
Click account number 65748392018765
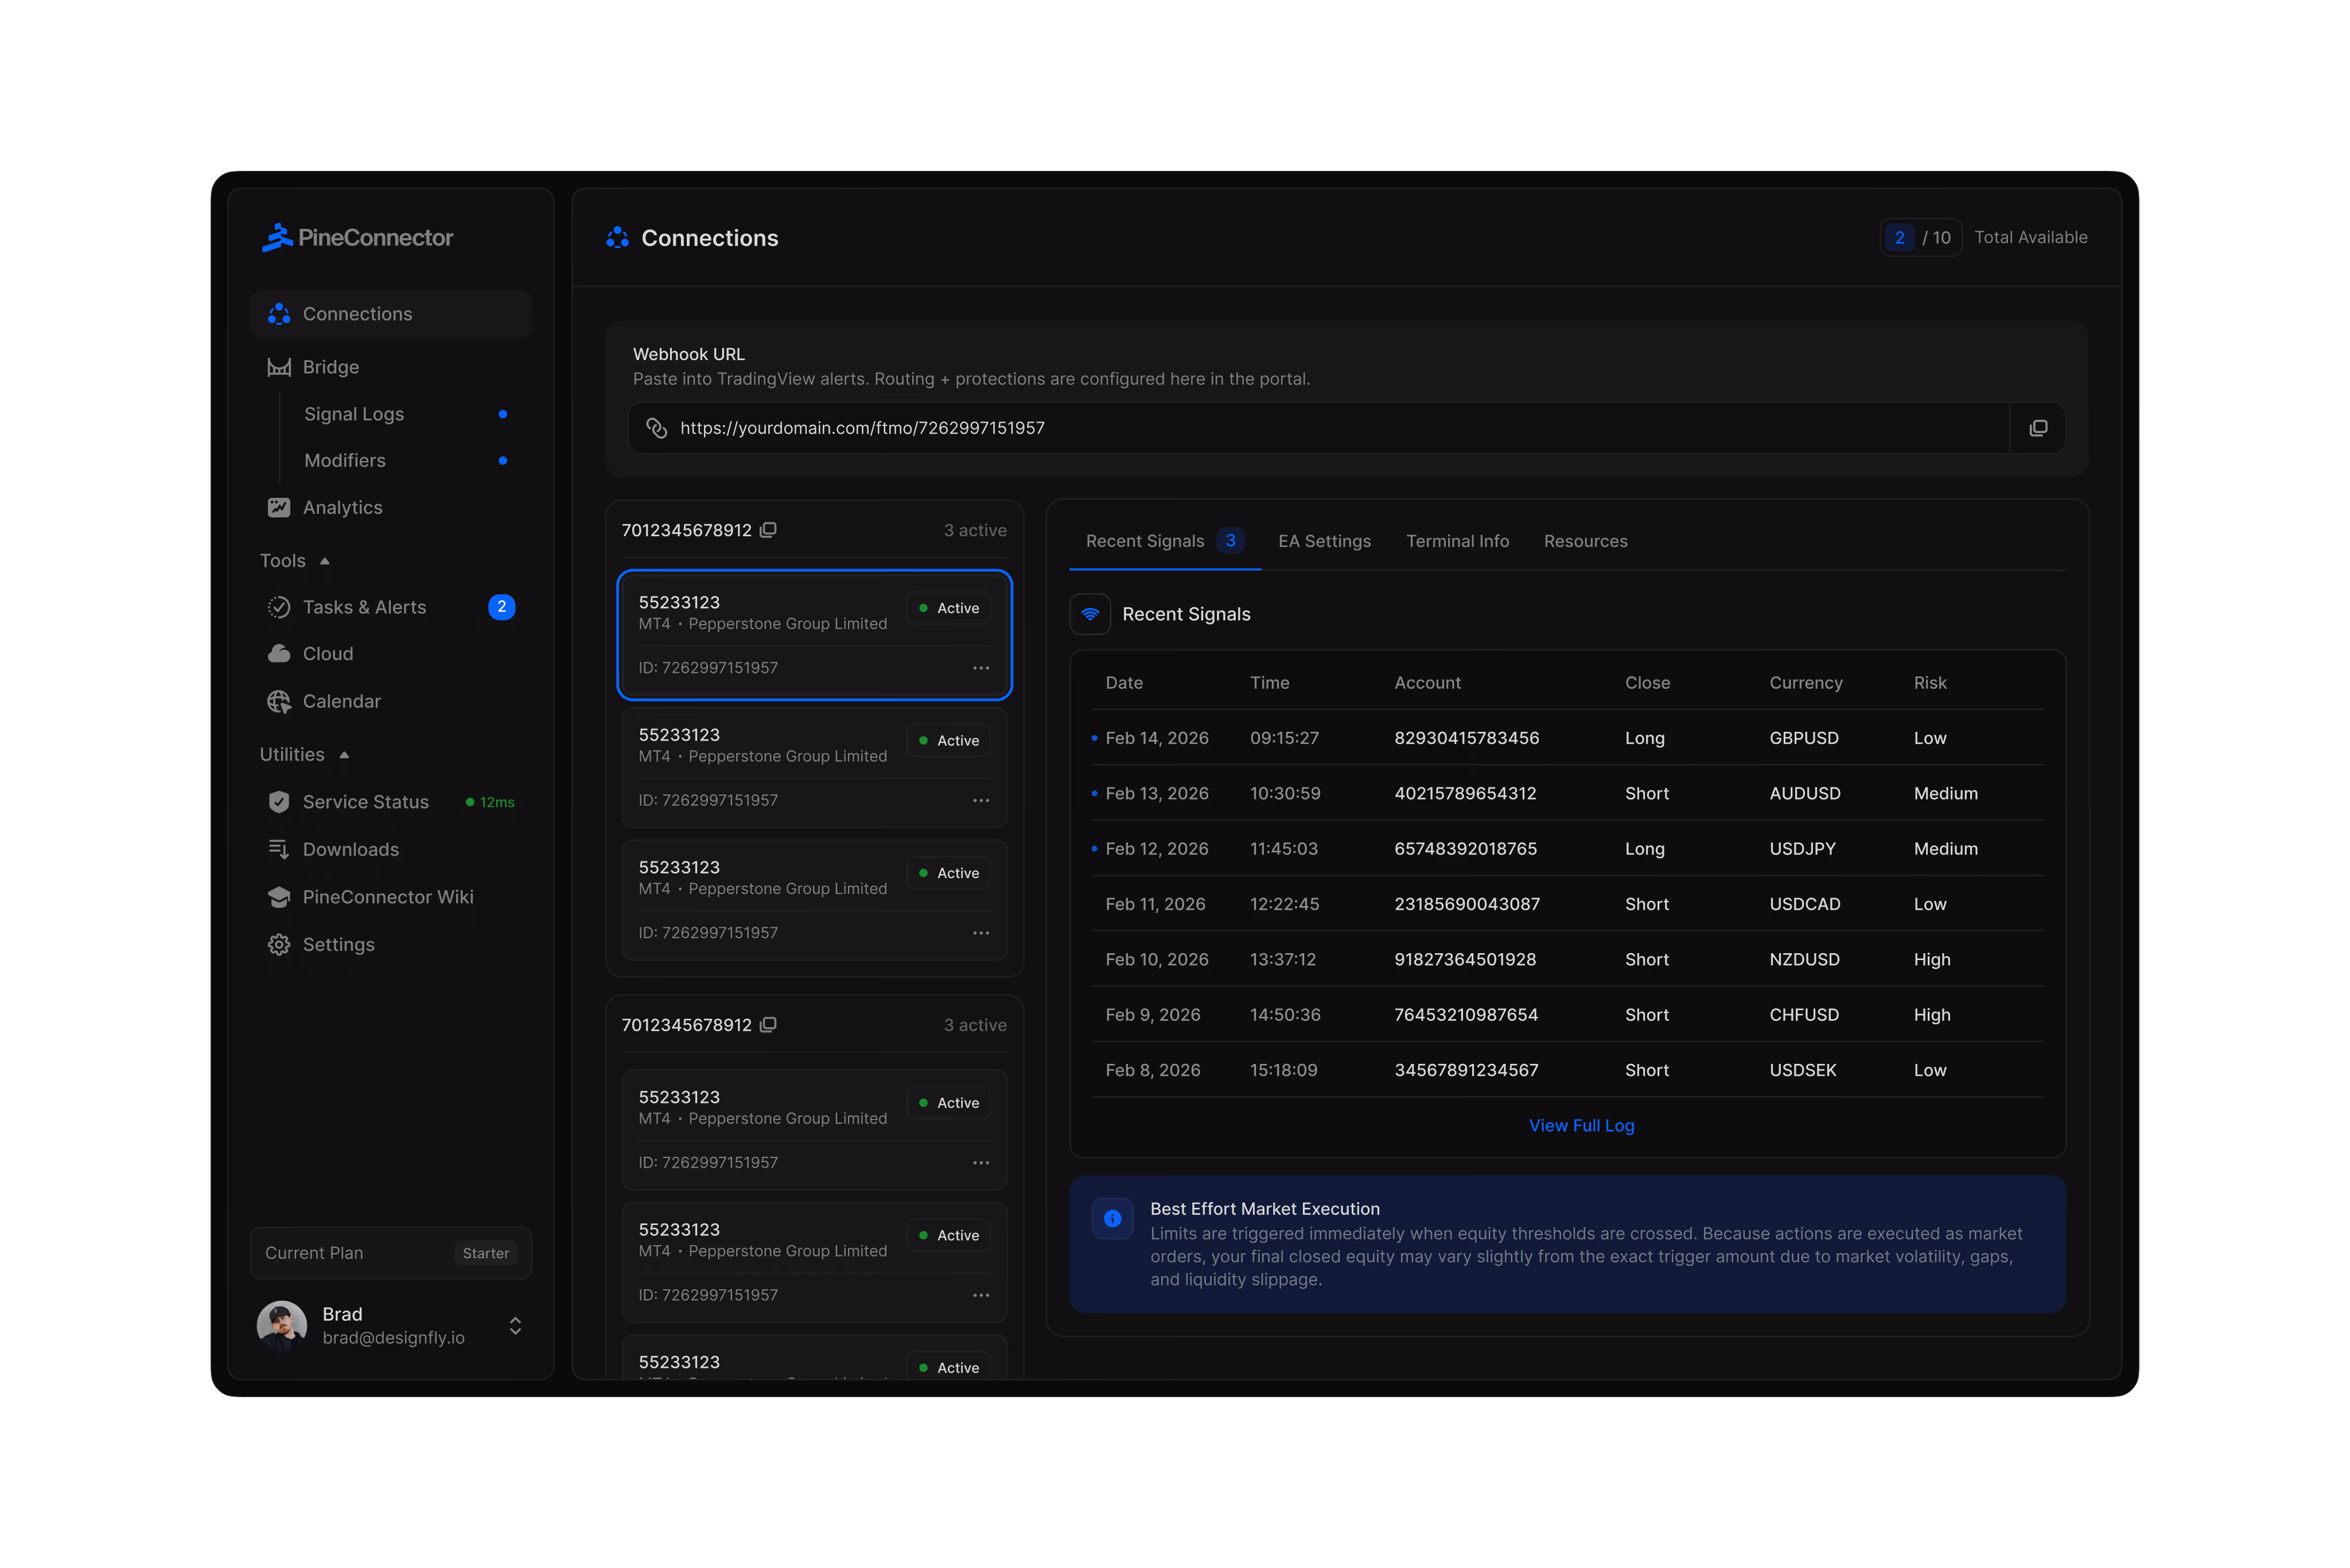pyautogui.click(x=1465, y=848)
